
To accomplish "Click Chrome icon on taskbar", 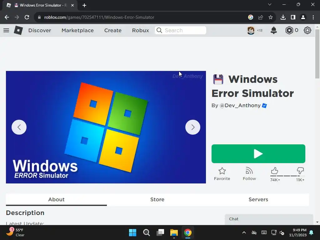I will point(188,232).
